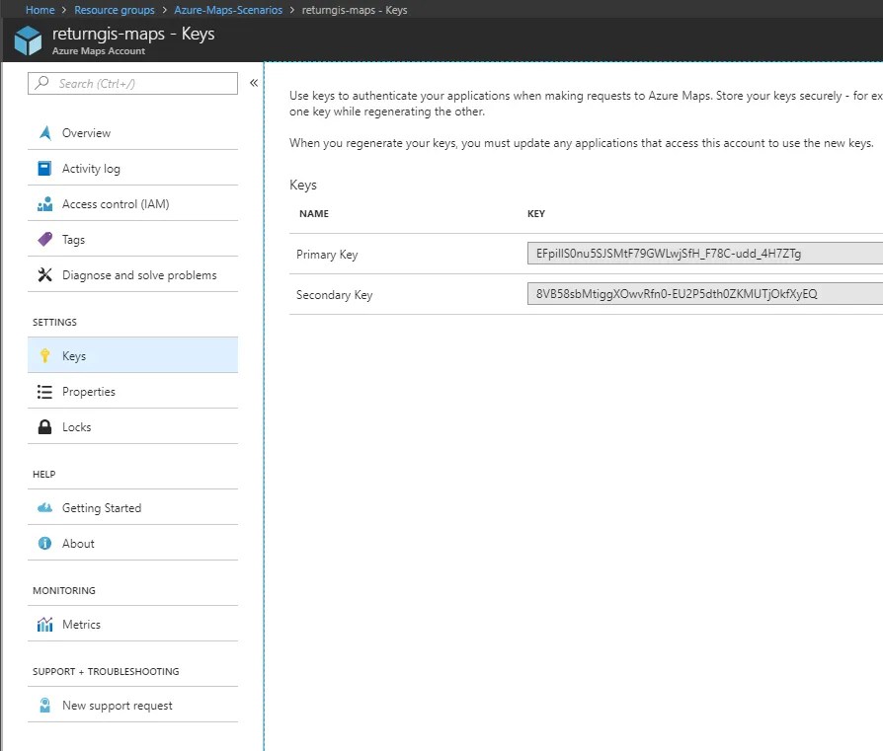Image resolution: width=883 pixels, height=751 pixels.
Task: Navigate to Resource groups breadcrumb
Action: pos(115,10)
